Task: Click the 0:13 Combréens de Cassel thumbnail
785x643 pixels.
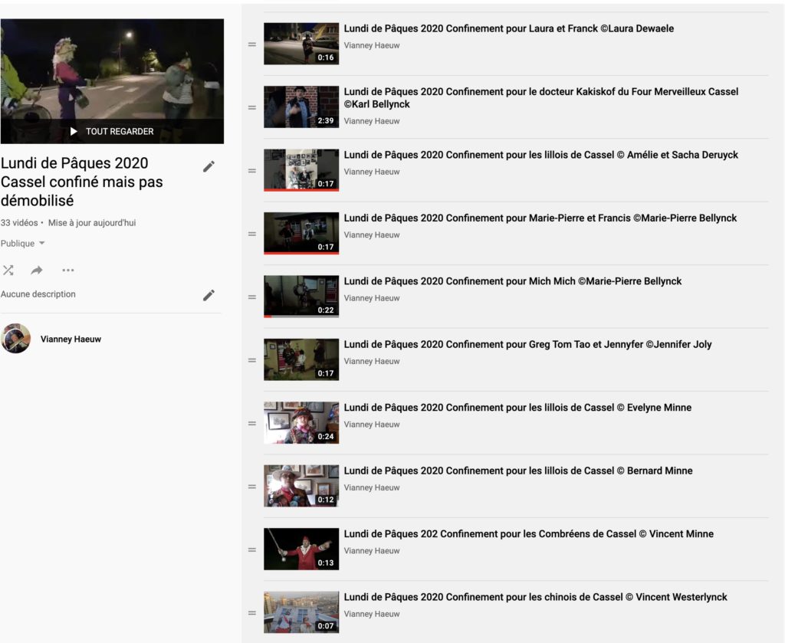Action: pos(301,549)
